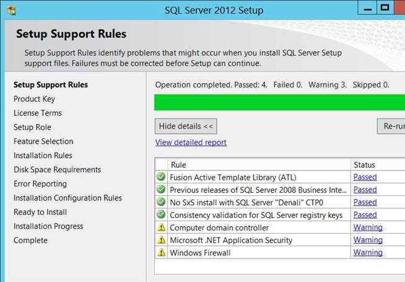Open Warning status for Microsoft .NET Application Security
The height and width of the screenshot is (282, 405).
[x=368, y=240]
